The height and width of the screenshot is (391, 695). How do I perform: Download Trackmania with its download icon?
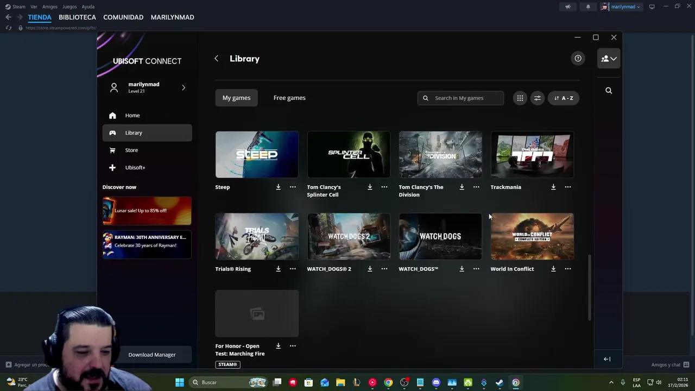(553, 187)
